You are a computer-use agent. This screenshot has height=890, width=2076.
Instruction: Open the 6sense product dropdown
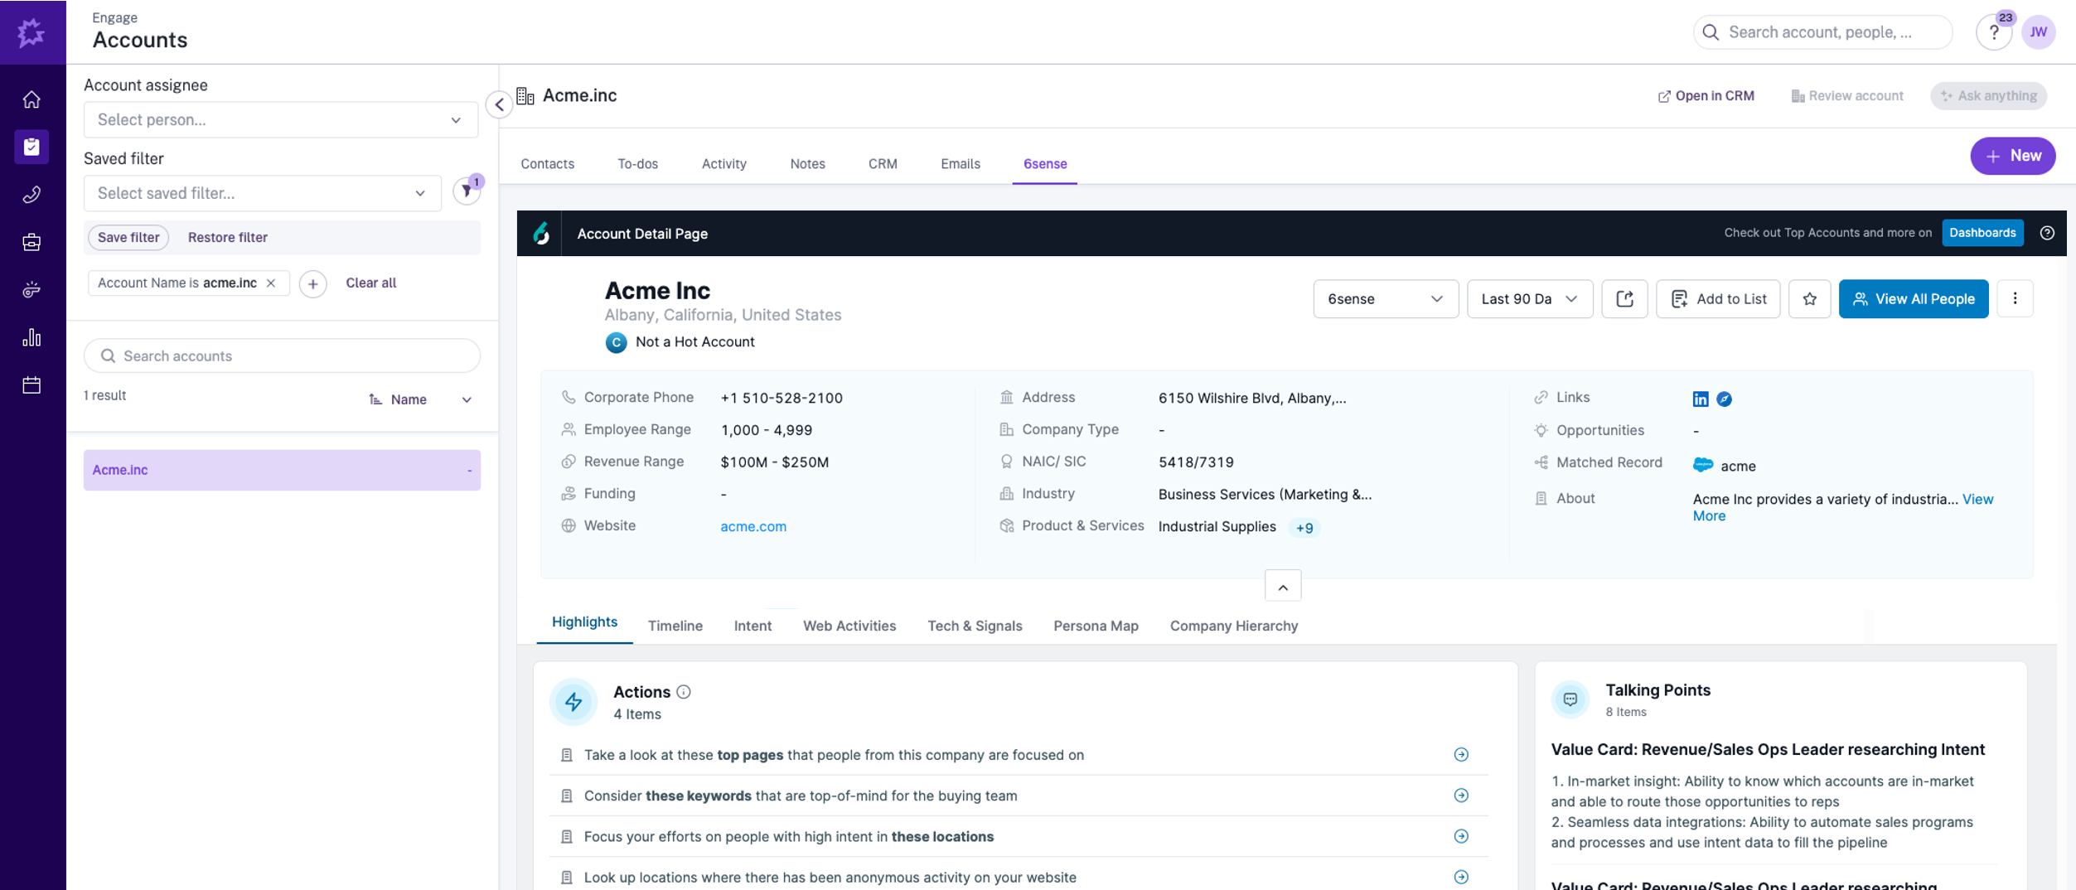(x=1385, y=299)
